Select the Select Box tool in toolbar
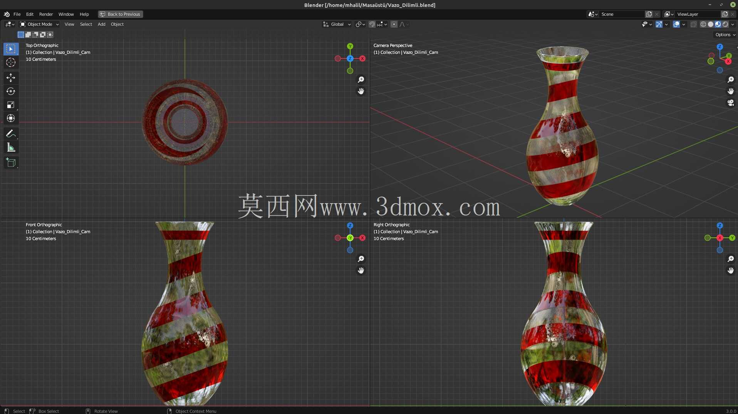This screenshot has width=738, height=414. point(11,49)
